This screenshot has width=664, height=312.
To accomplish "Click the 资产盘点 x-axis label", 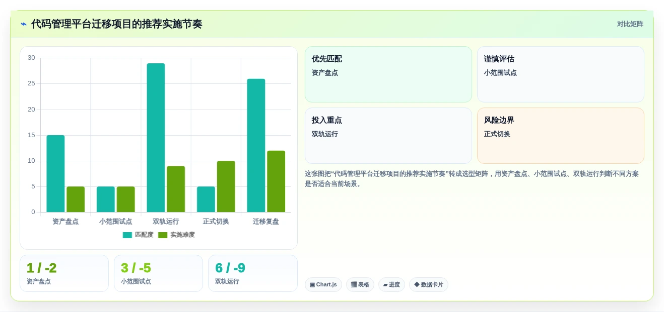I will pos(65,222).
